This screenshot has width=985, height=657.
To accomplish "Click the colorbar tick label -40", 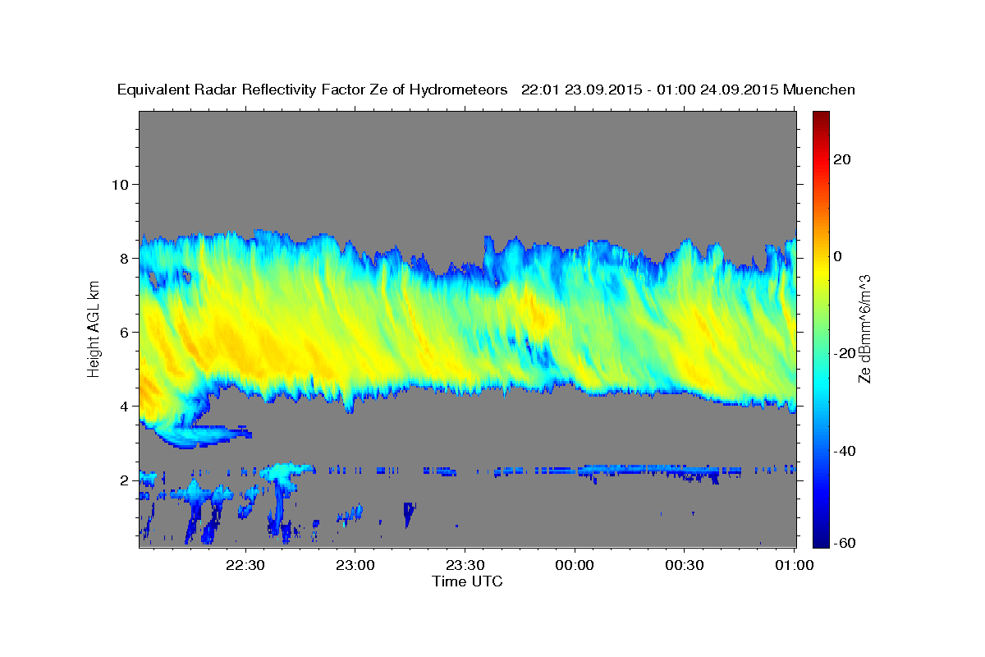I will (x=846, y=451).
